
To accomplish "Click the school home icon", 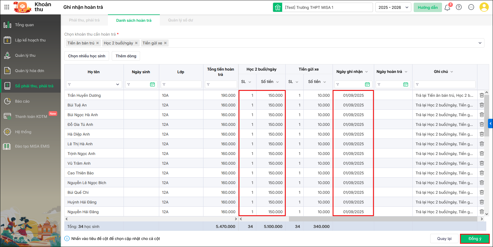I will point(277,7).
